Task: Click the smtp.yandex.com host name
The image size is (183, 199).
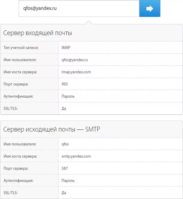Action: [x=76, y=156]
